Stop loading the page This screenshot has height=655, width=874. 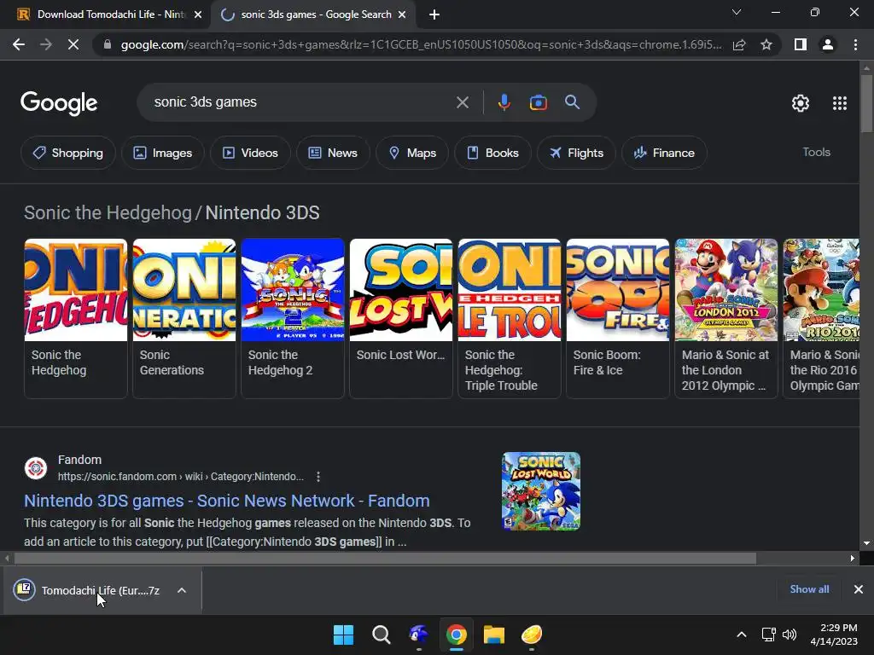(x=73, y=44)
